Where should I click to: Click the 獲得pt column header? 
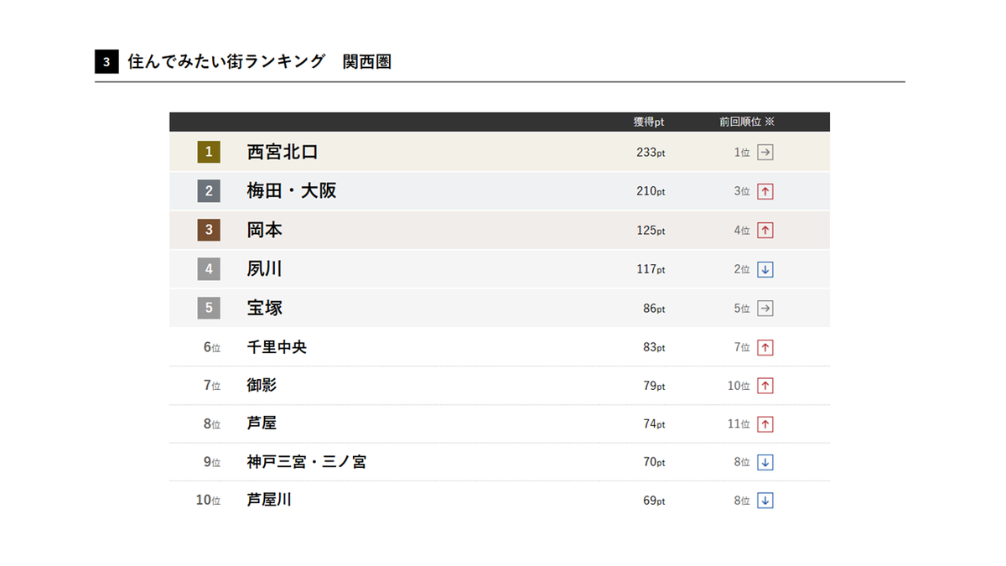click(x=649, y=122)
